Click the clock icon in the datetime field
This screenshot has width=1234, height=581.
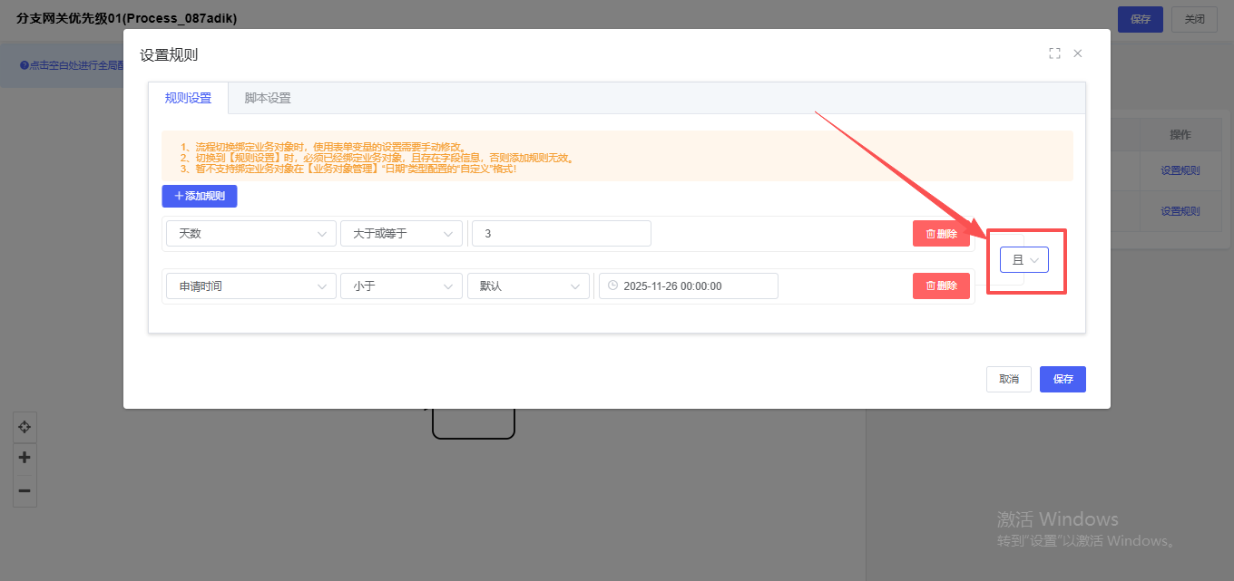click(x=612, y=286)
